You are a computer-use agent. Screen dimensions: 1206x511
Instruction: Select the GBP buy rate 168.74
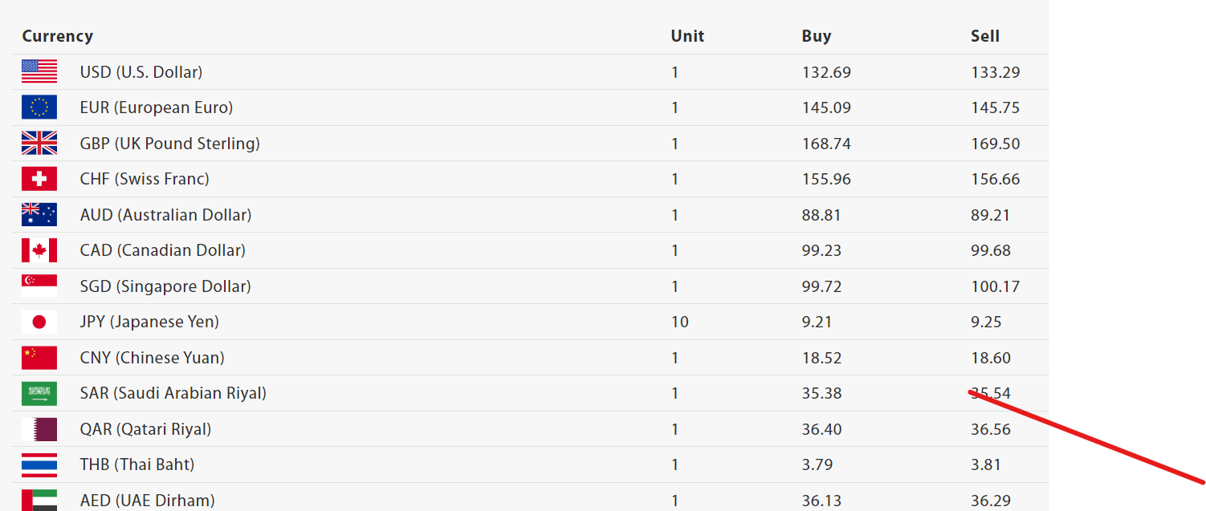pyautogui.click(x=826, y=144)
